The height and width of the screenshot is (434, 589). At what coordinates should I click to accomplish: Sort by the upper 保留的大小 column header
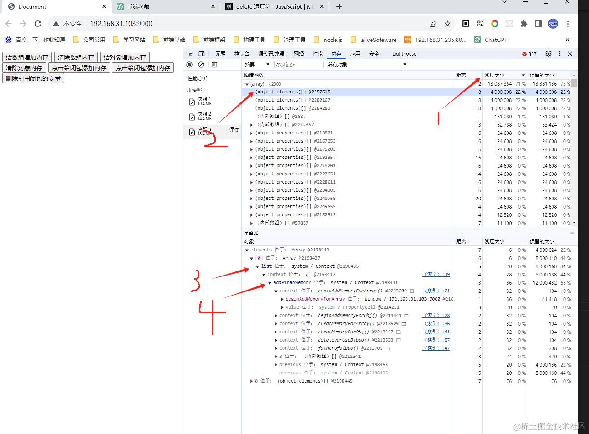tap(549, 75)
